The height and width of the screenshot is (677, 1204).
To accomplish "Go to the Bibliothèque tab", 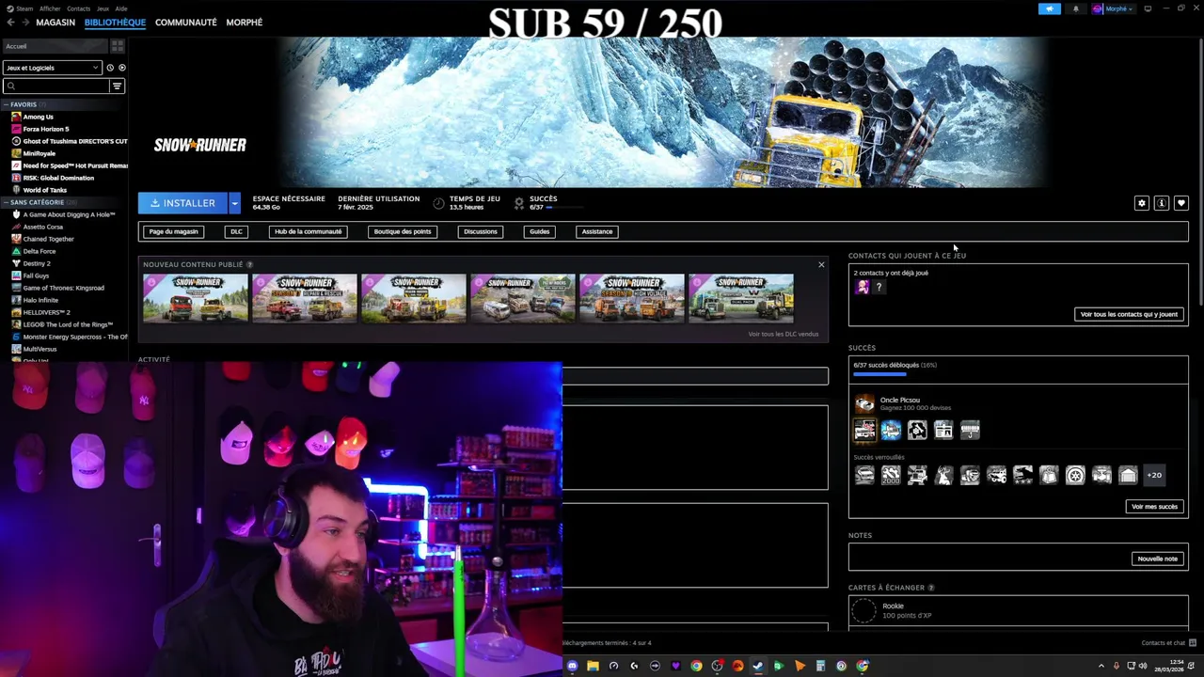I will click(x=115, y=22).
